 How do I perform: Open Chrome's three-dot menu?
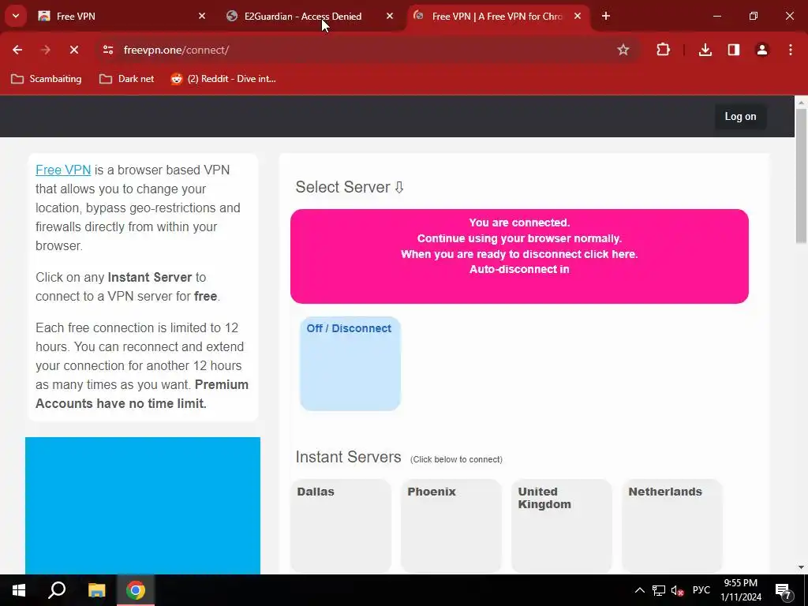point(791,50)
